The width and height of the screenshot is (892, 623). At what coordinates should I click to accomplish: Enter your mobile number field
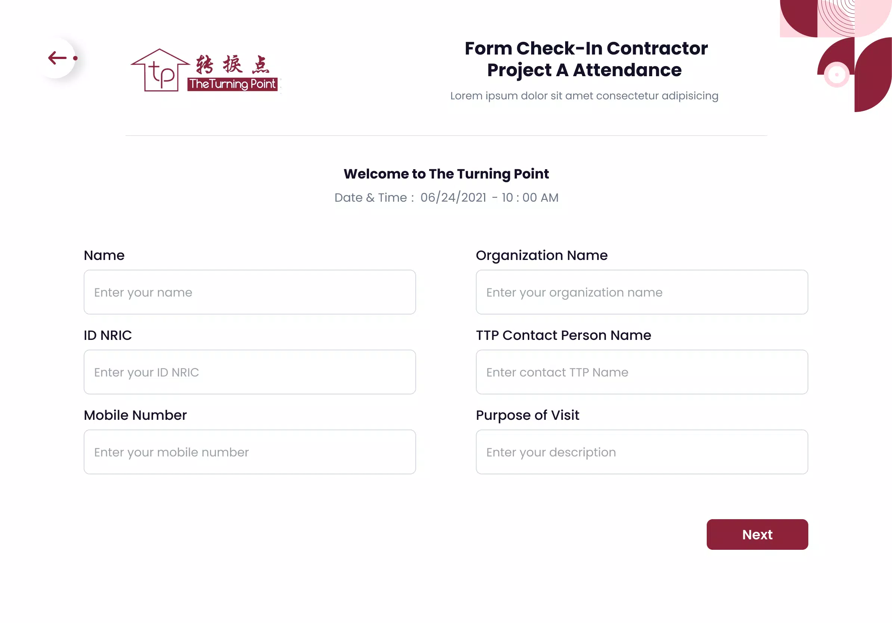tap(250, 452)
